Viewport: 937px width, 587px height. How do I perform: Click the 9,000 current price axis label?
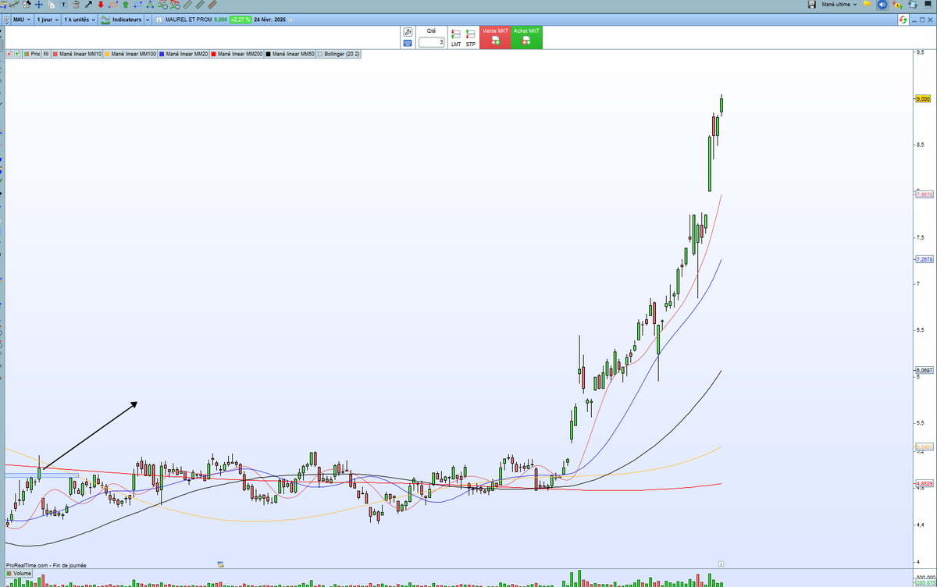click(x=922, y=99)
